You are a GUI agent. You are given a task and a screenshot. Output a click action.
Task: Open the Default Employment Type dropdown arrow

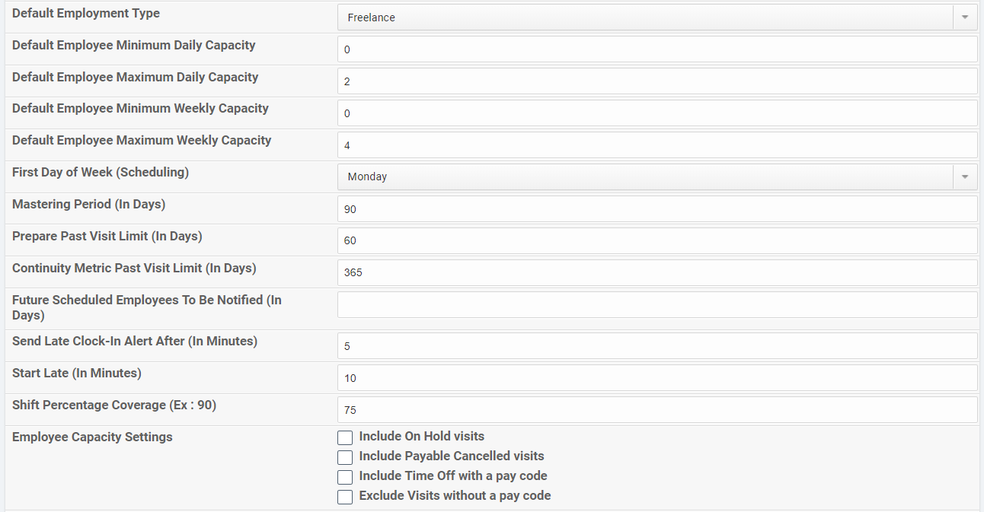coord(965,17)
